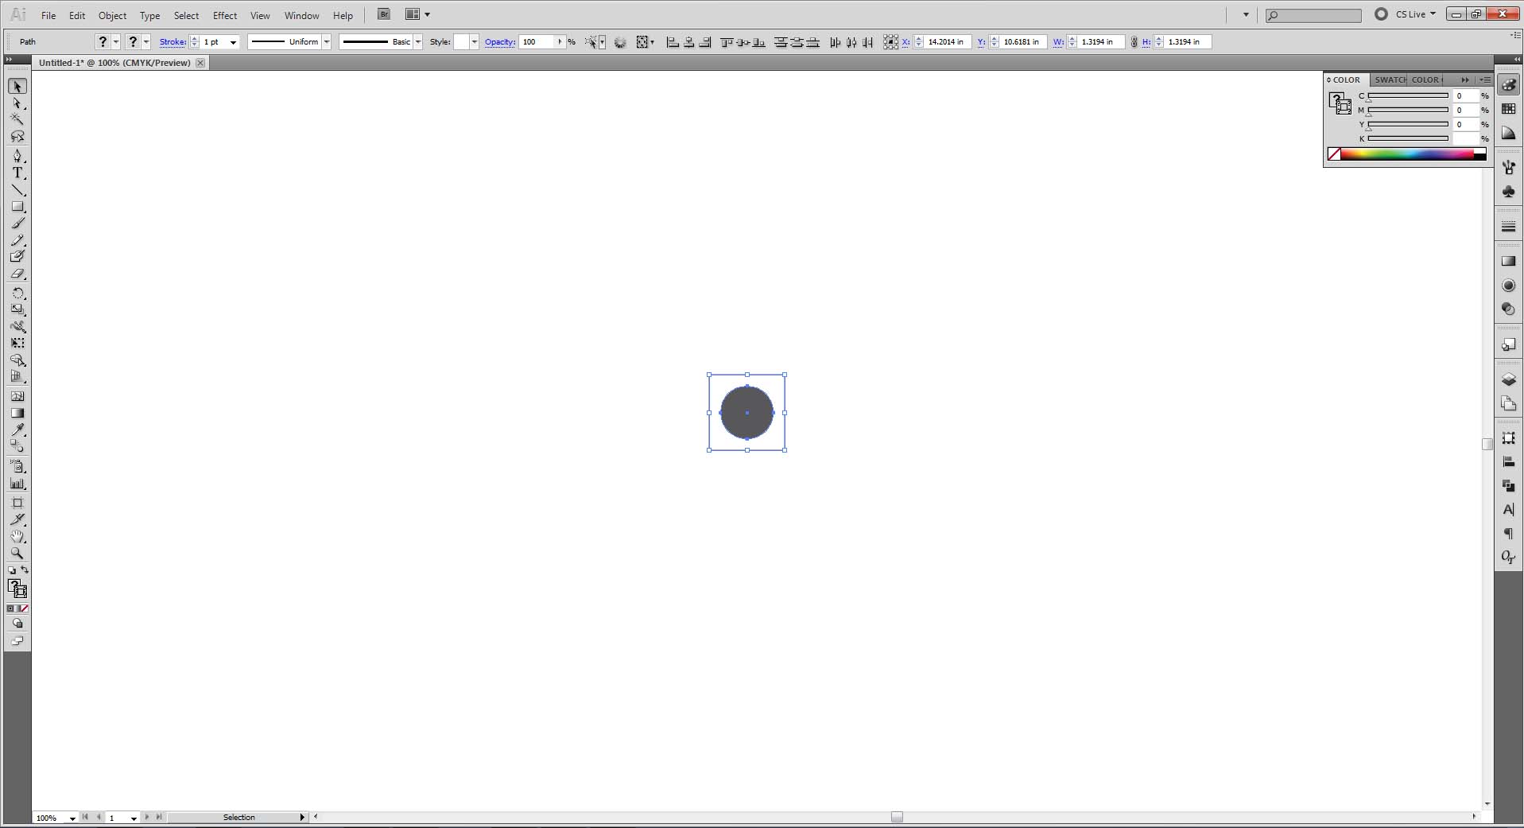Viewport: 1524px width, 828px height.
Task: Click the Cyan slider track
Action: click(1408, 95)
